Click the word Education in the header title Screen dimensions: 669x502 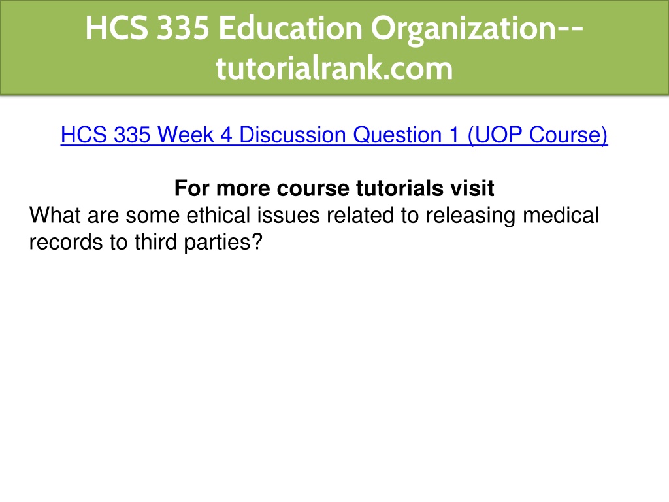tap(290, 28)
